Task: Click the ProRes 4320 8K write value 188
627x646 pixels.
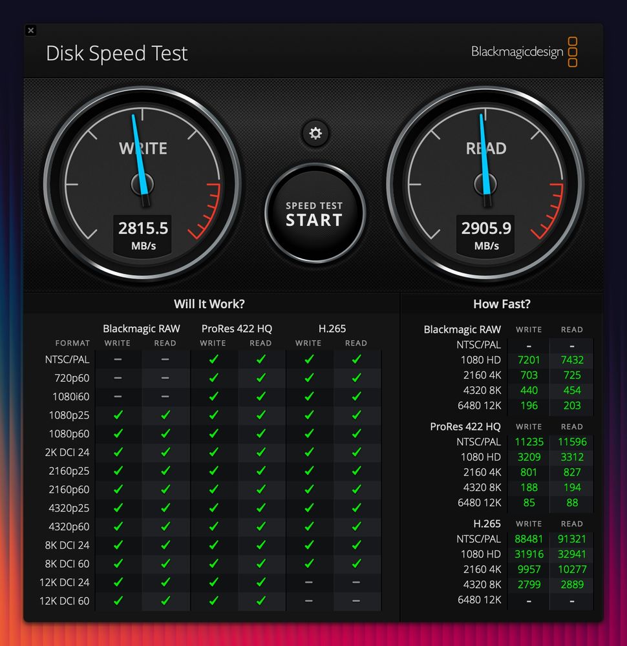Action: 529,488
